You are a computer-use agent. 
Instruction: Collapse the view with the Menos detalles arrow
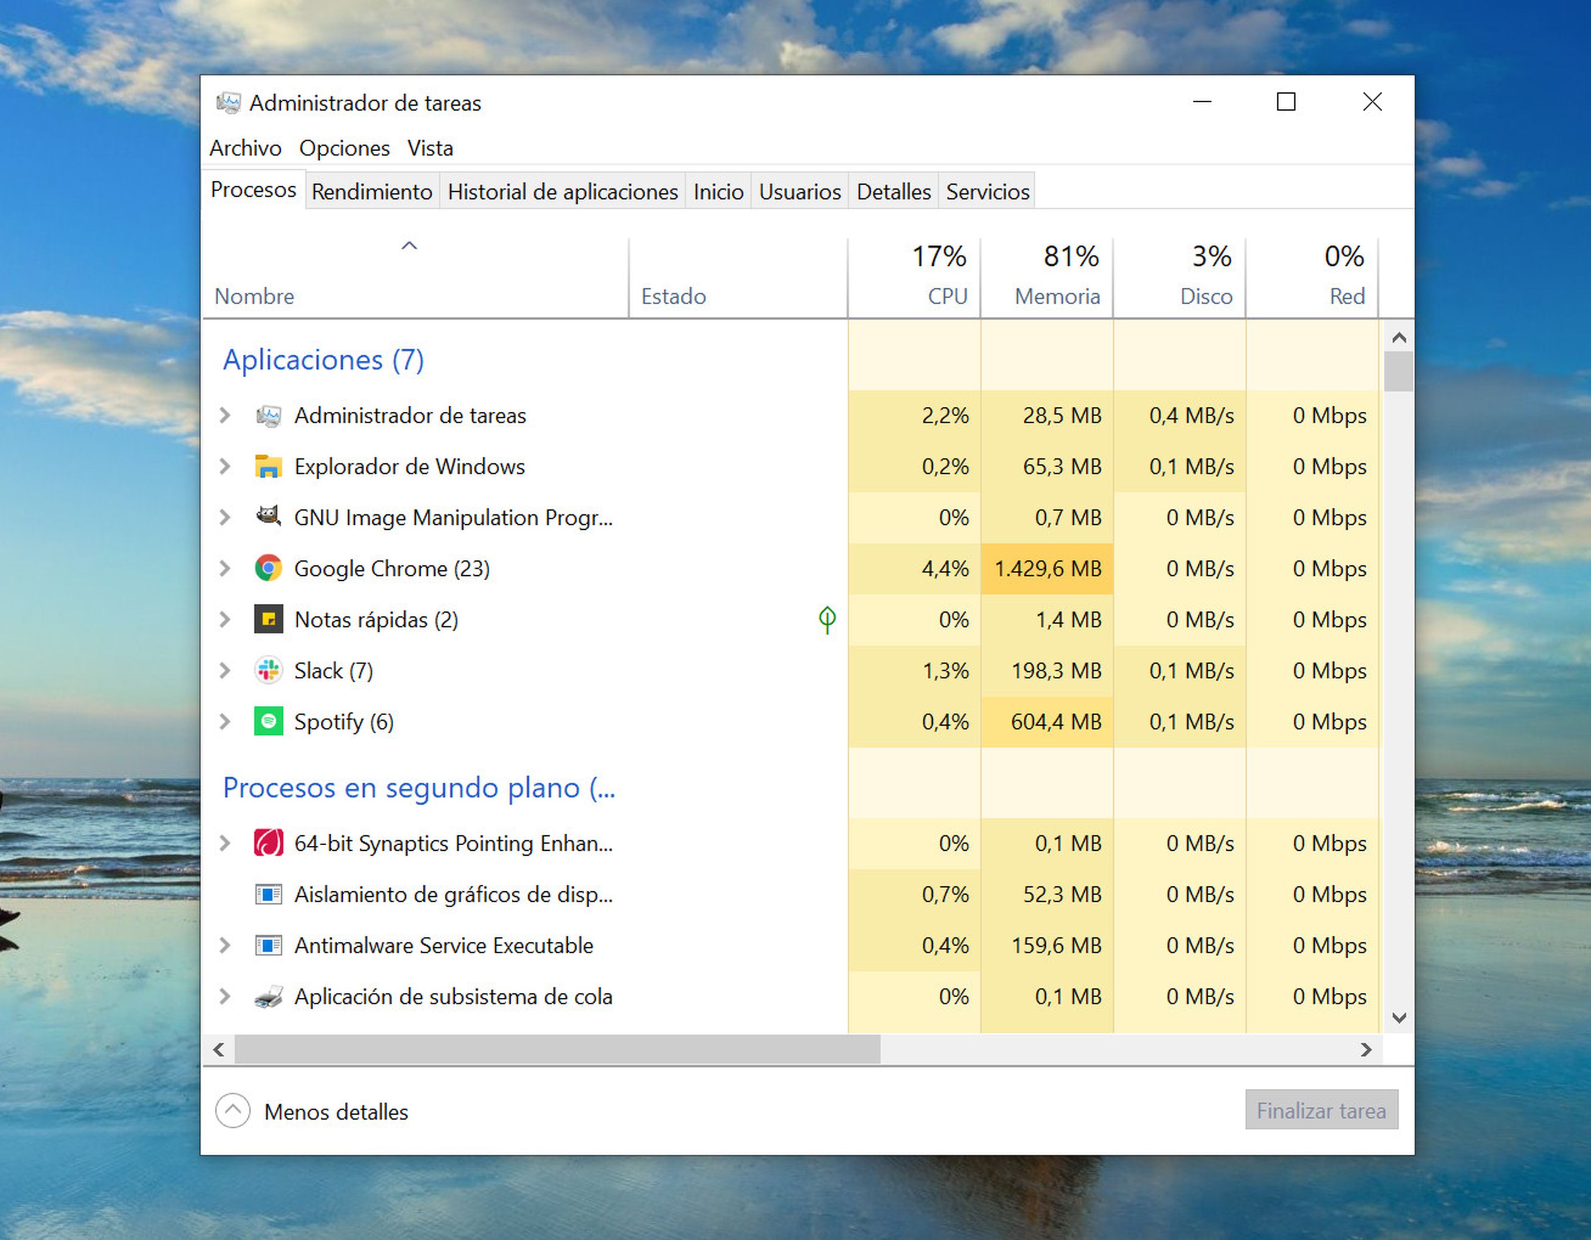233,1110
